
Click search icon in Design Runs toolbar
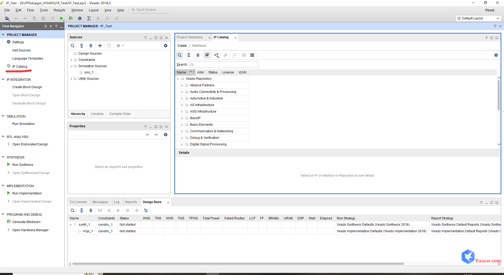point(72,210)
